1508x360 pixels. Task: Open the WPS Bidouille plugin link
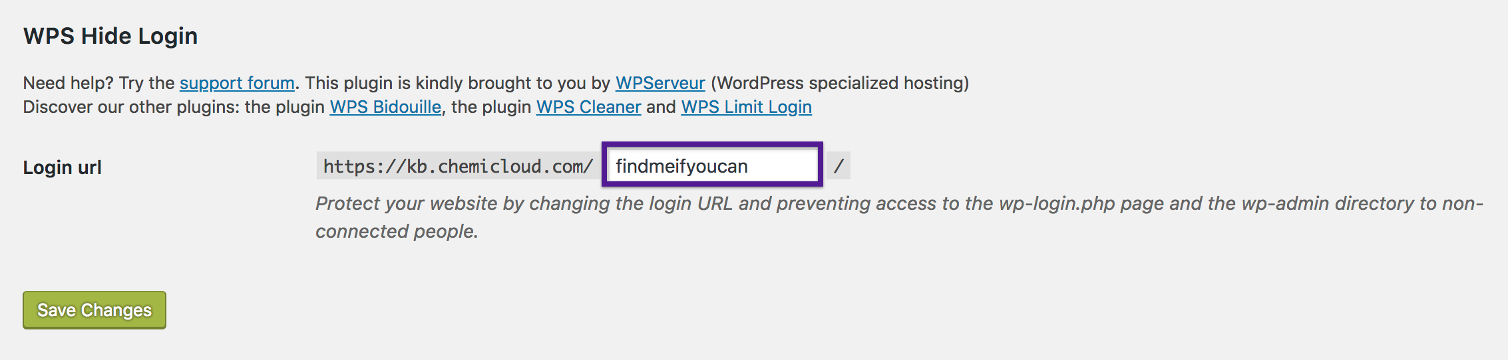[x=385, y=107]
